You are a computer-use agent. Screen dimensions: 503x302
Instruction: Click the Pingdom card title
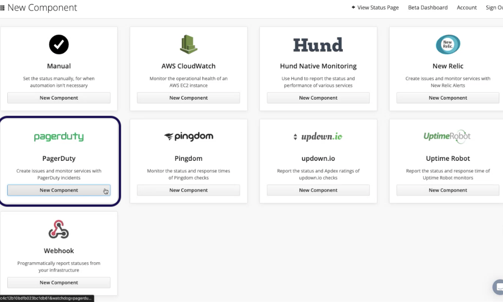coord(189,159)
